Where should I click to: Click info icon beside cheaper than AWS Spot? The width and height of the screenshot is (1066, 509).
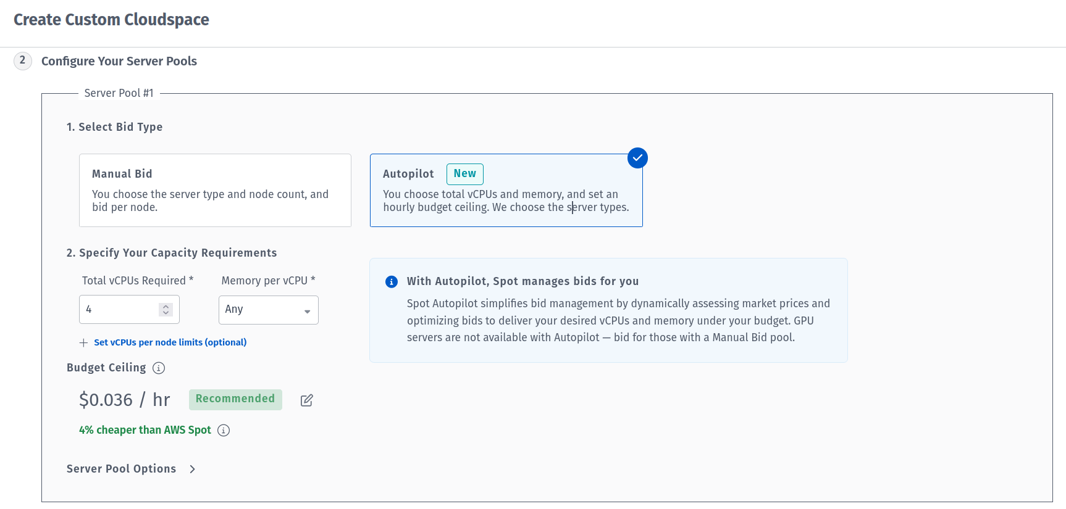224,431
